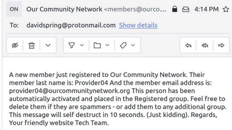Open the move-to-folder dropdown
The width and height of the screenshot is (232, 130).
pyautogui.click(x=101, y=45)
